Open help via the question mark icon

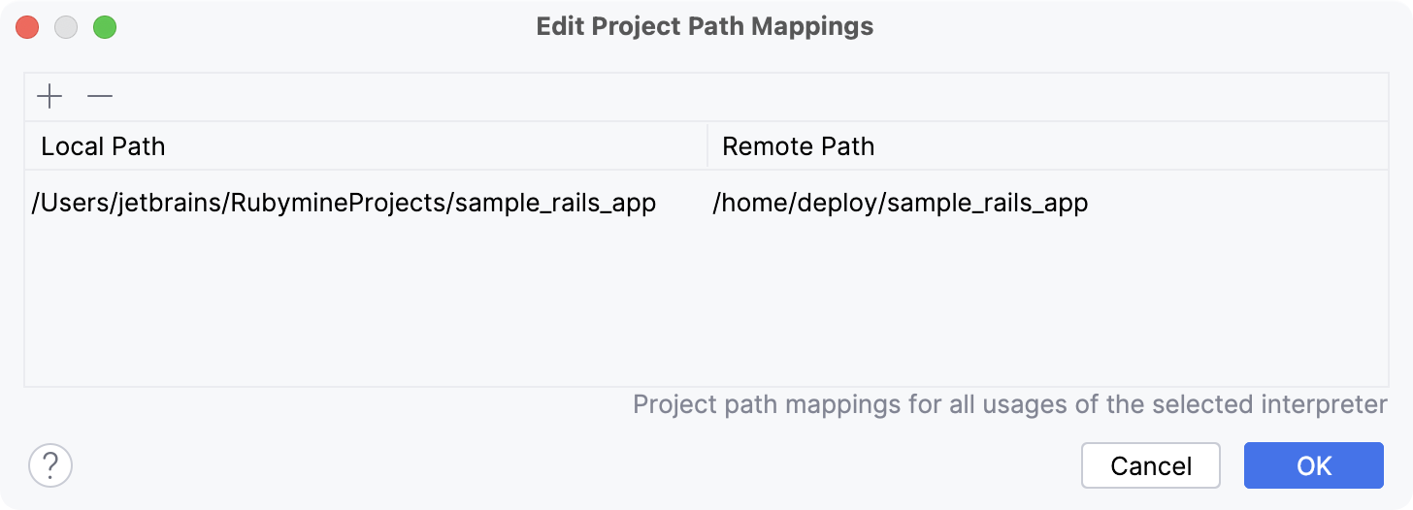pyautogui.click(x=50, y=465)
